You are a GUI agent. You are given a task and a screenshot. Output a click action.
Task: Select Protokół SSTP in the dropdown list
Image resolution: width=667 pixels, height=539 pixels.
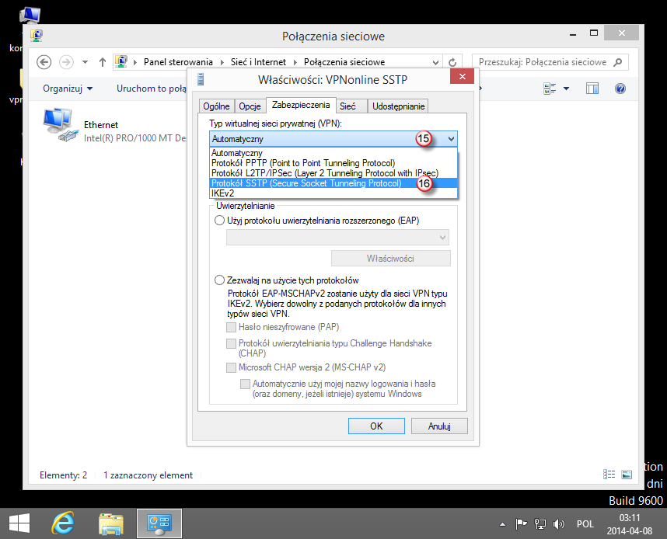coord(333,183)
